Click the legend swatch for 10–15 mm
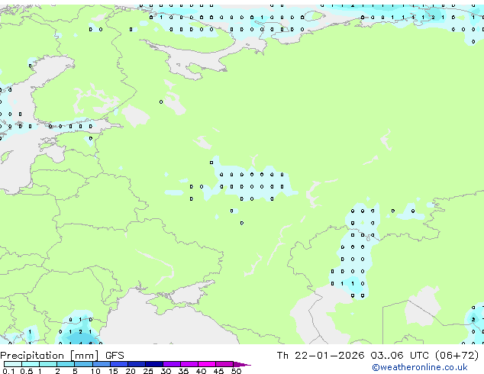Image resolution: width=484 pixels, height=374 pixels. tap(101, 364)
